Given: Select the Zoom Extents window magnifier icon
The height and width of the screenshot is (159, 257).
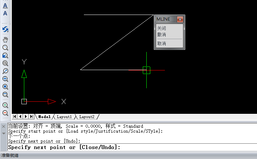Looking at the screenshot, I should click(x=5, y=95).
